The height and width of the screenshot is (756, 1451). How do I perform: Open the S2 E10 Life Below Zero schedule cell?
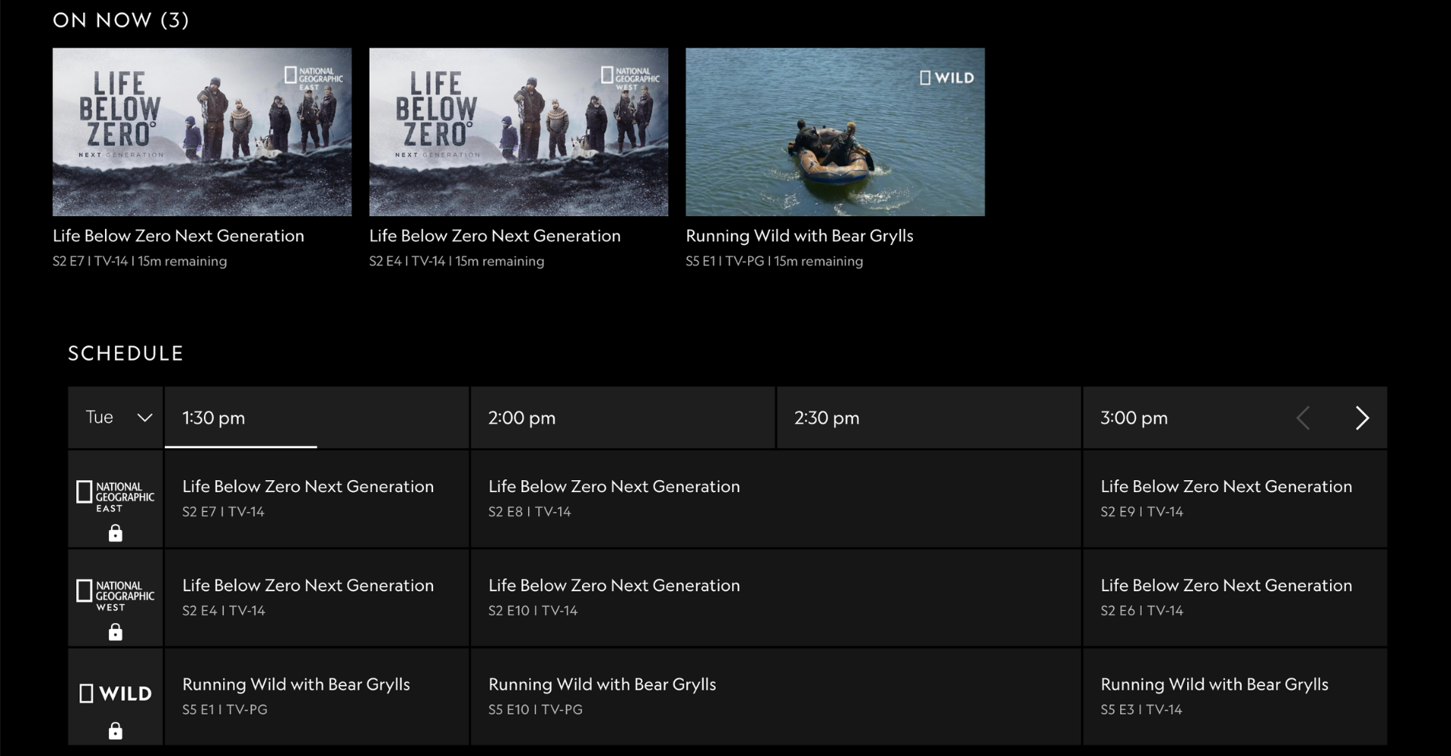coord(776,598)
